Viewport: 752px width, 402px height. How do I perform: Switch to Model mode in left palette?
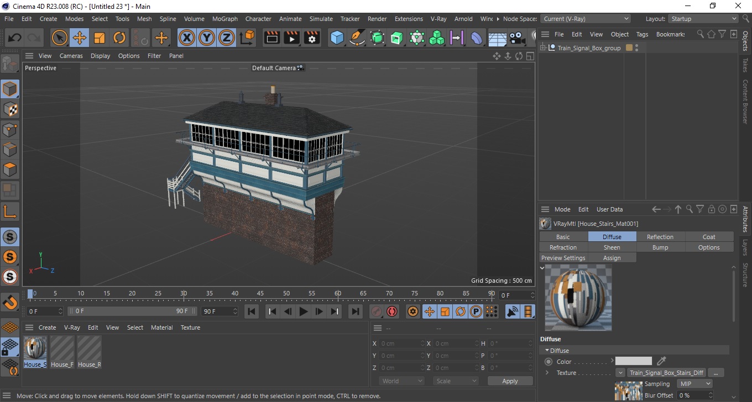click(x=10, y=89)
